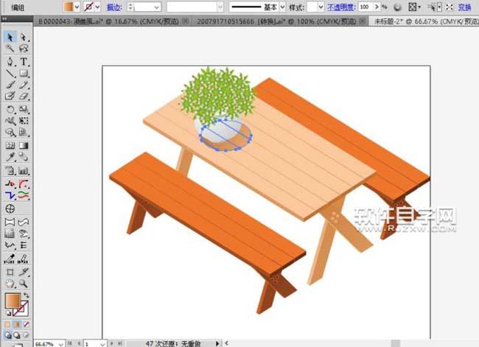Image resolution: width=479 pixels, height=347 pixels.
Task: Click the status bar flyout arrow
Action: [217, 343]
